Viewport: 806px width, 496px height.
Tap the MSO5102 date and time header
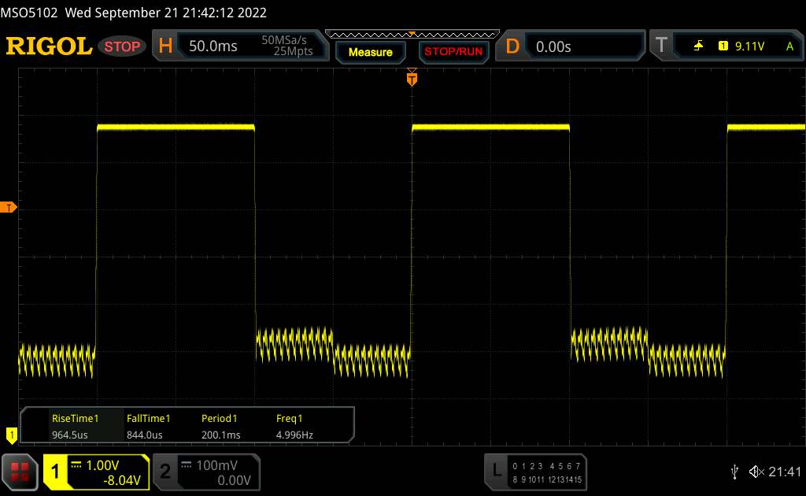click(x=134, y=13)
